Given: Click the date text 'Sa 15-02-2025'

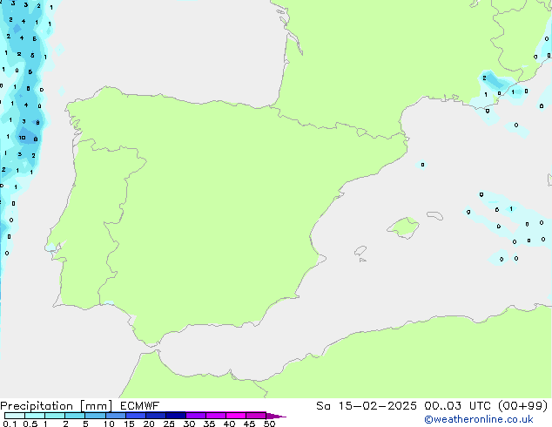Looking at the screenshot, I should pyautogui.click(x=367, y=406).
